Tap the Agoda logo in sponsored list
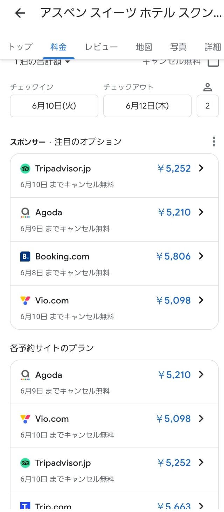The height and width of the screenshot is (512, 224). coord(25,212)
